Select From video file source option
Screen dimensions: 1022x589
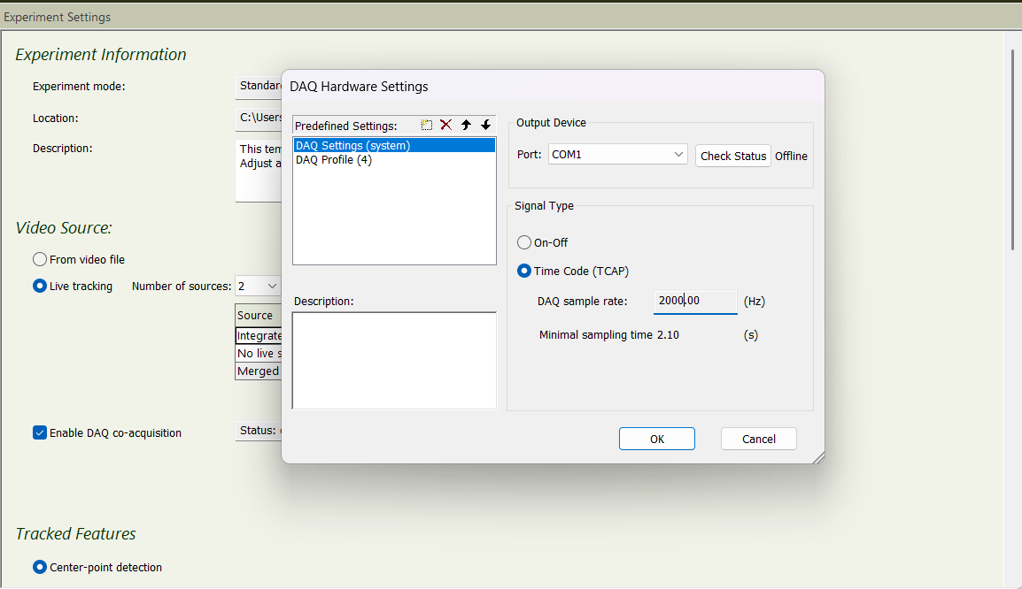pyautogui.click(x=40, y=260)
